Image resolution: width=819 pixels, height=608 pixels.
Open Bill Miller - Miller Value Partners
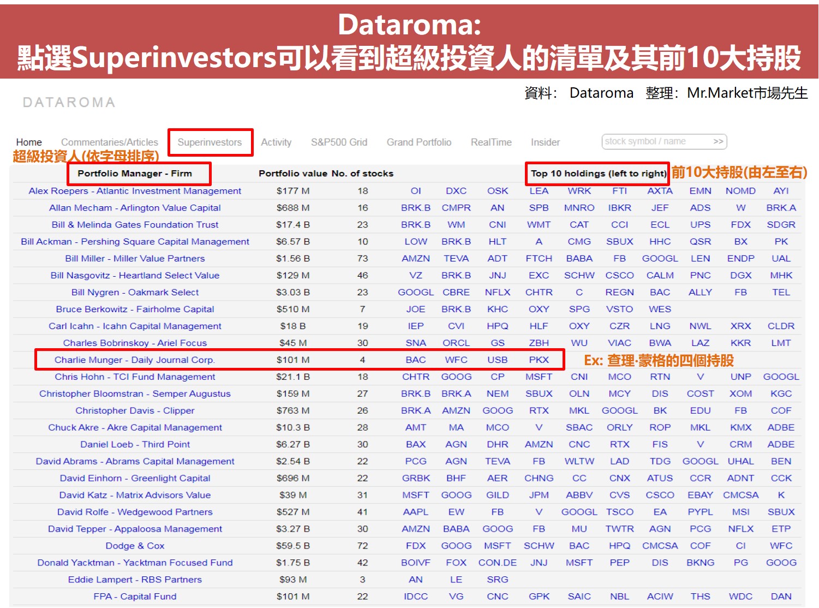135,258
